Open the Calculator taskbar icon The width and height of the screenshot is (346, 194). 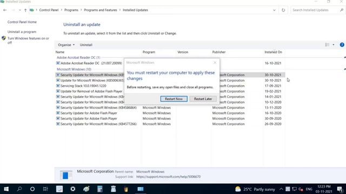point(99,189)
